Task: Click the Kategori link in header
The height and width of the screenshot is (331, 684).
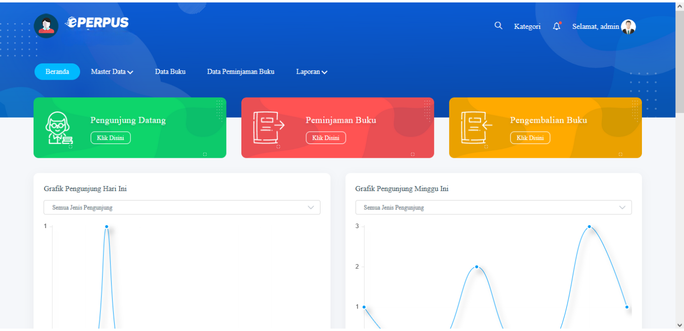Action: pyautogui.click(x=527, y=26)
